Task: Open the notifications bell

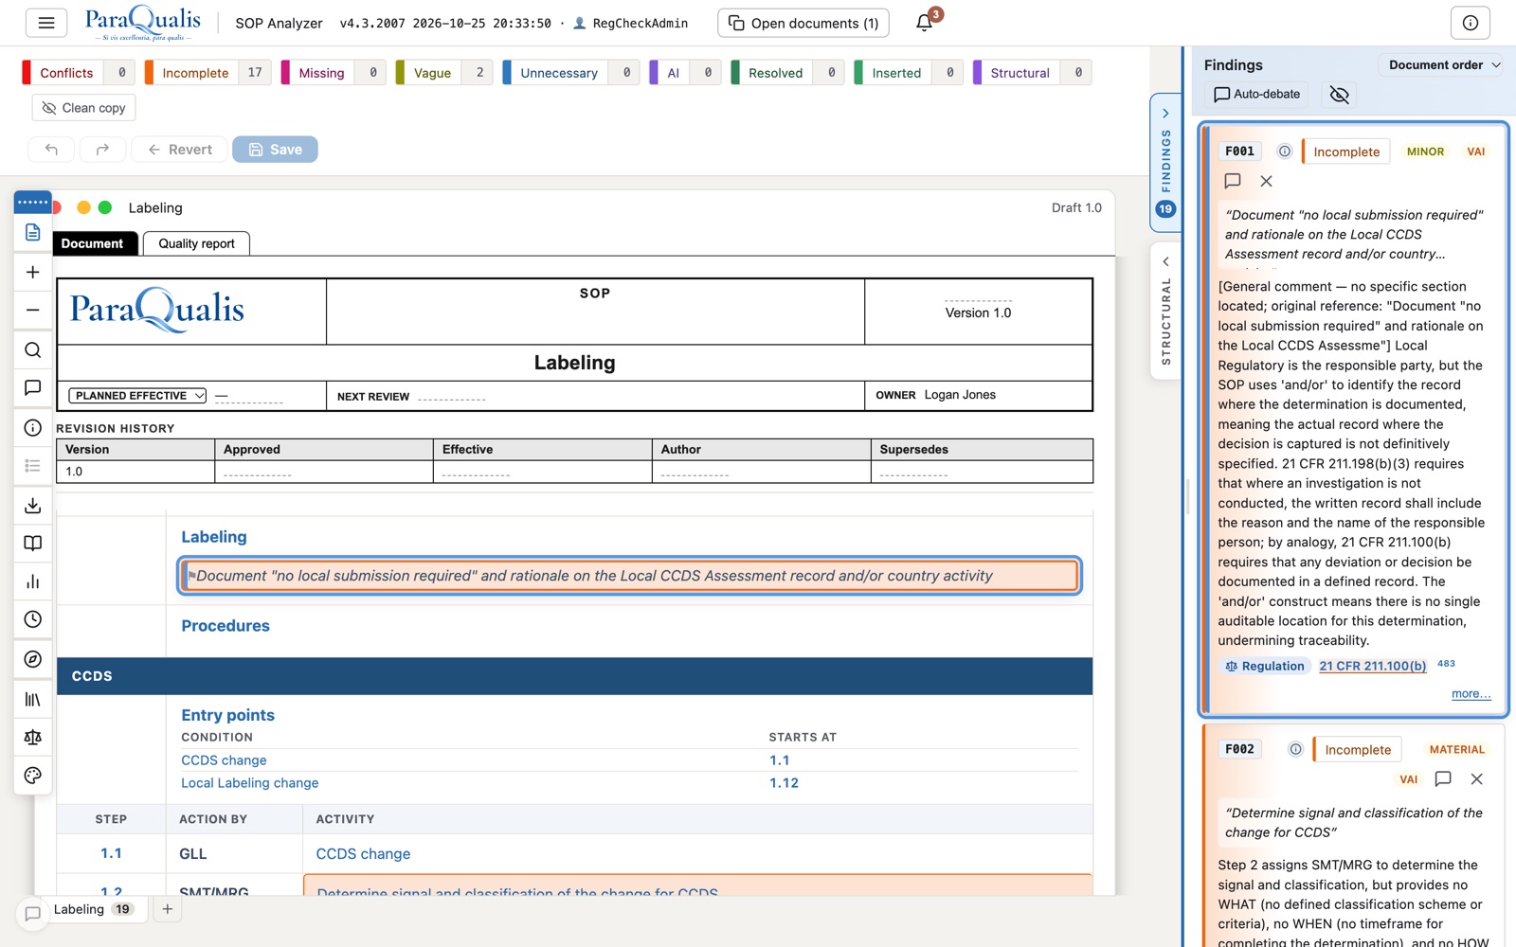Action: (925, 23)
